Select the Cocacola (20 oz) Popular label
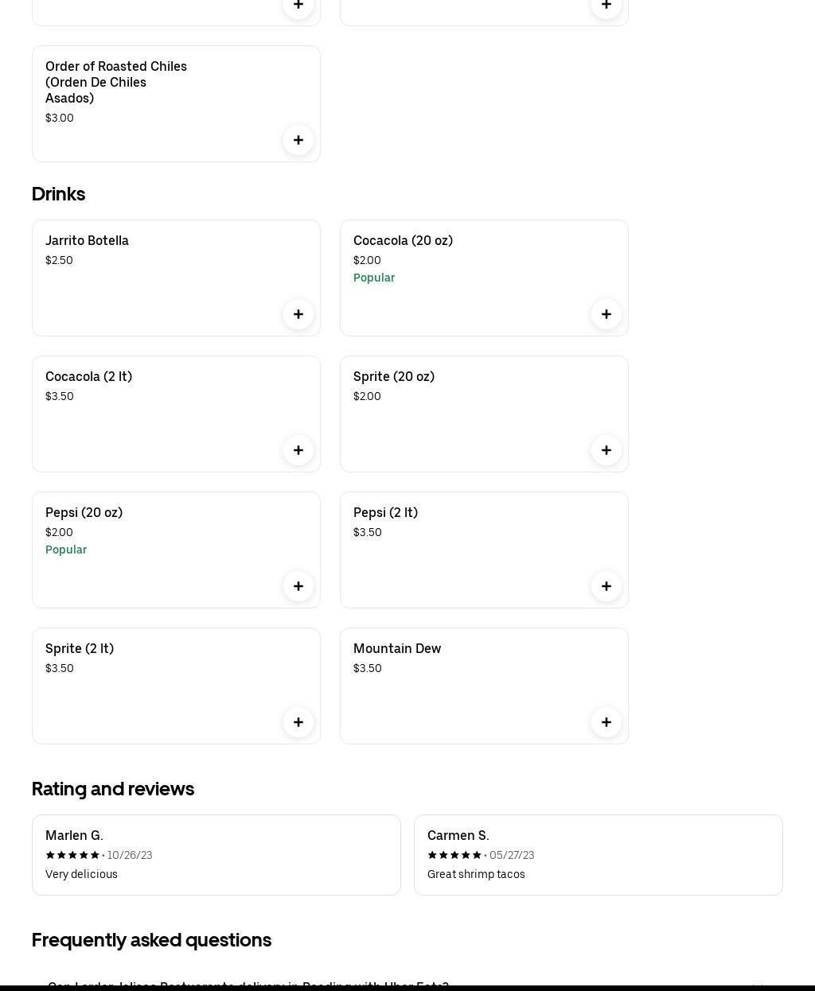Screen dimensions: 815x991 374,278
